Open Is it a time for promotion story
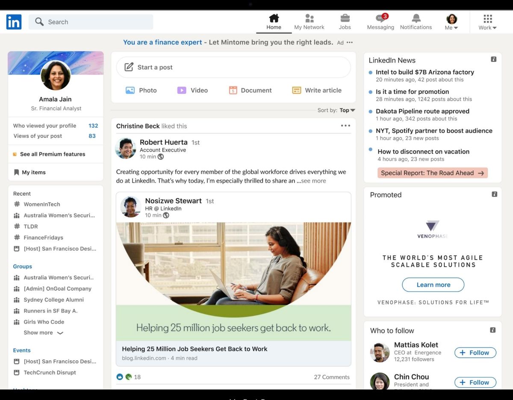 [x=412, y=91]
